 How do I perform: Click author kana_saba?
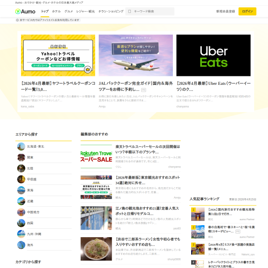click(x=28, y=106)
